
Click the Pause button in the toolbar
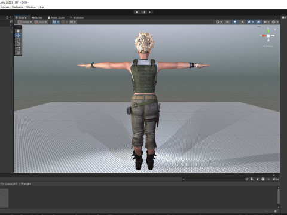pyautogui.click(x=143, y=12)
